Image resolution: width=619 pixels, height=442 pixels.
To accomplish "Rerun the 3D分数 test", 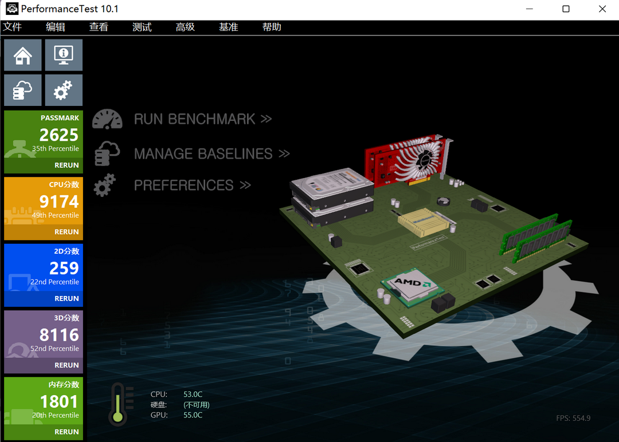I will 66,365.
